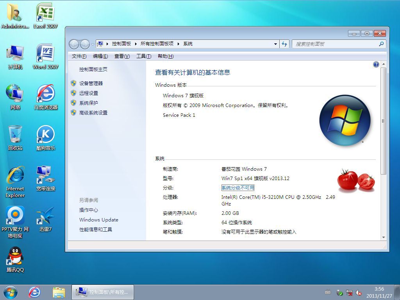Launch Internet Explorer from the taskbar
400x300 pixels.
34,292
